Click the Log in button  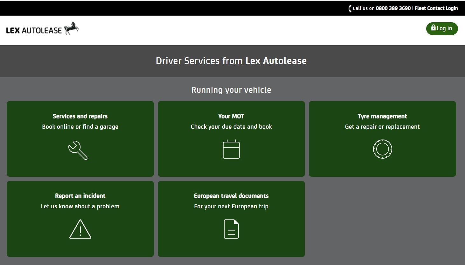pyautogui.click(x=442, y=28)
